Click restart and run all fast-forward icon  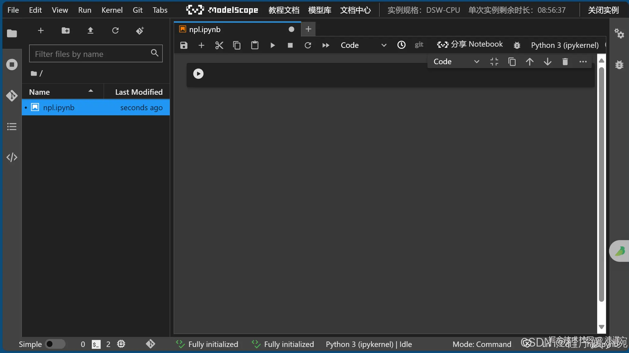[326, 45]
